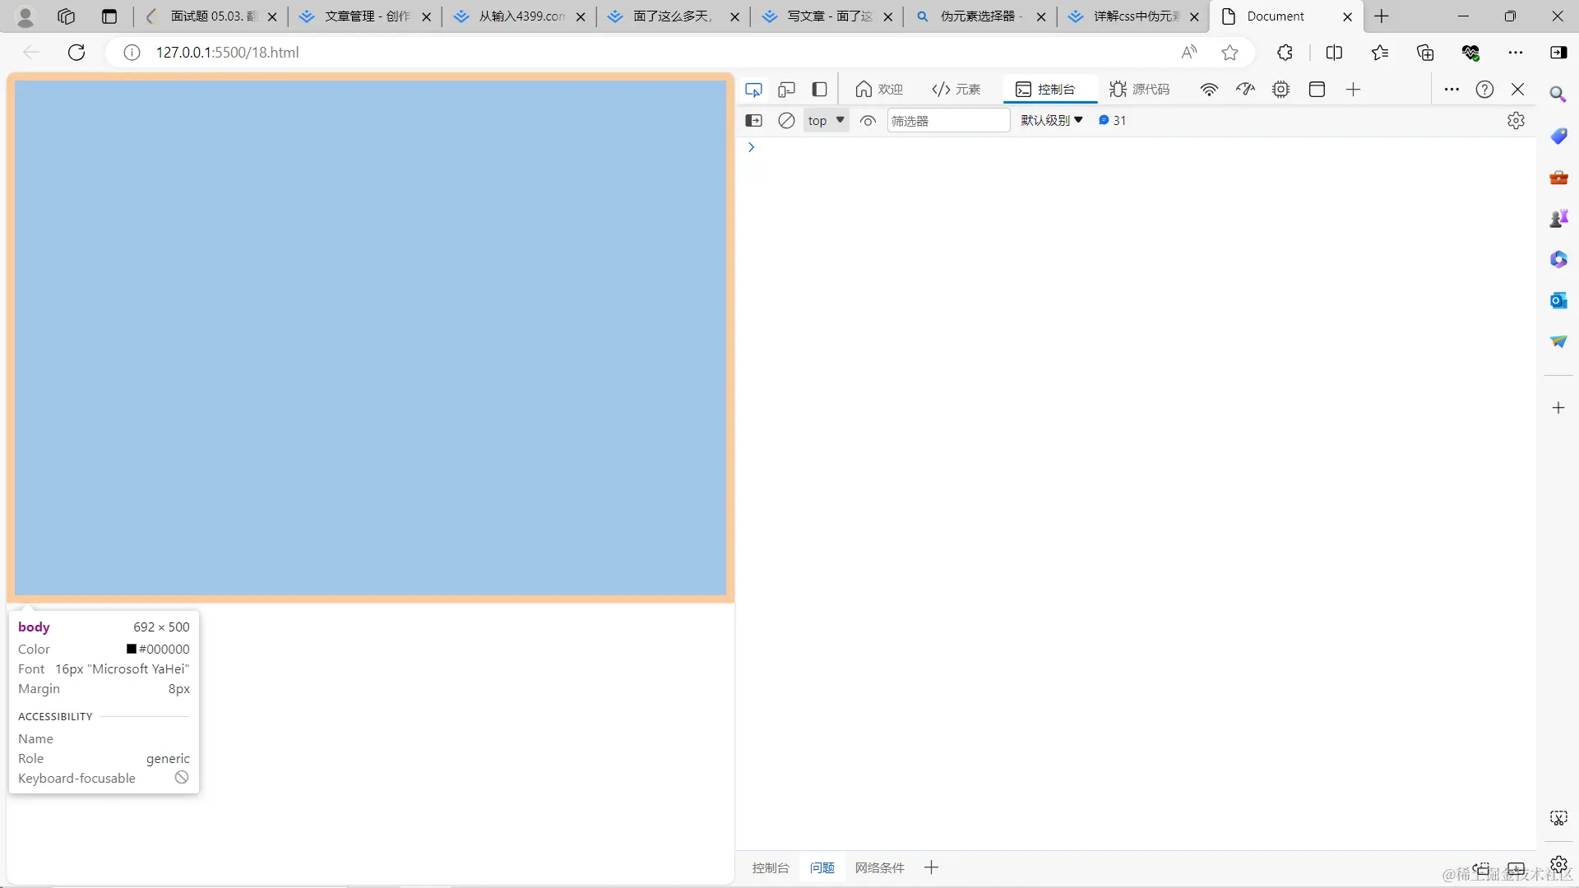Switch to the 源代码 sources tab

1139,90
